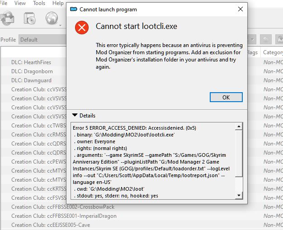
Task: Open the Tools menu
Action: coord(39,3)
